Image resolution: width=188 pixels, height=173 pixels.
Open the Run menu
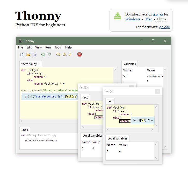48,47
